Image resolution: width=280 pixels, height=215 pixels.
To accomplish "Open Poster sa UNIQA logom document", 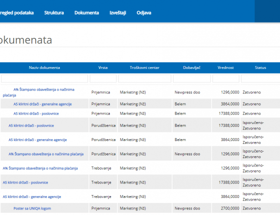I will [32, 209].
